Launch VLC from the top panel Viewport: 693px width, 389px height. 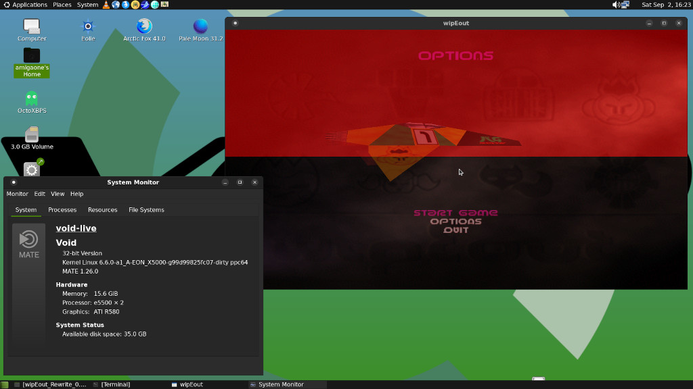(106, 5)
